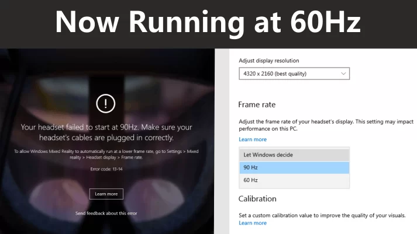This screenshot has width=417, height=234.
Task: Click the Calibration section heading
Action: 257,199
